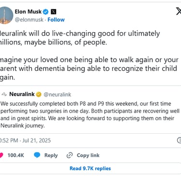The height and width of the screenshot is (176, 181).
Task: Open the @neuralink handle
Action: (57, 94)
